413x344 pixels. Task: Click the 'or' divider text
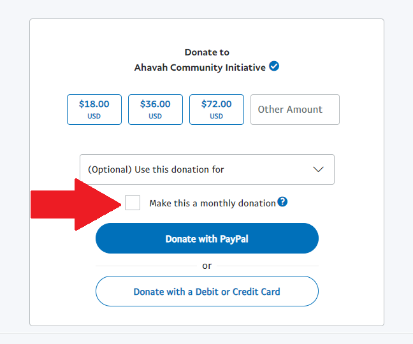point(207,266)
